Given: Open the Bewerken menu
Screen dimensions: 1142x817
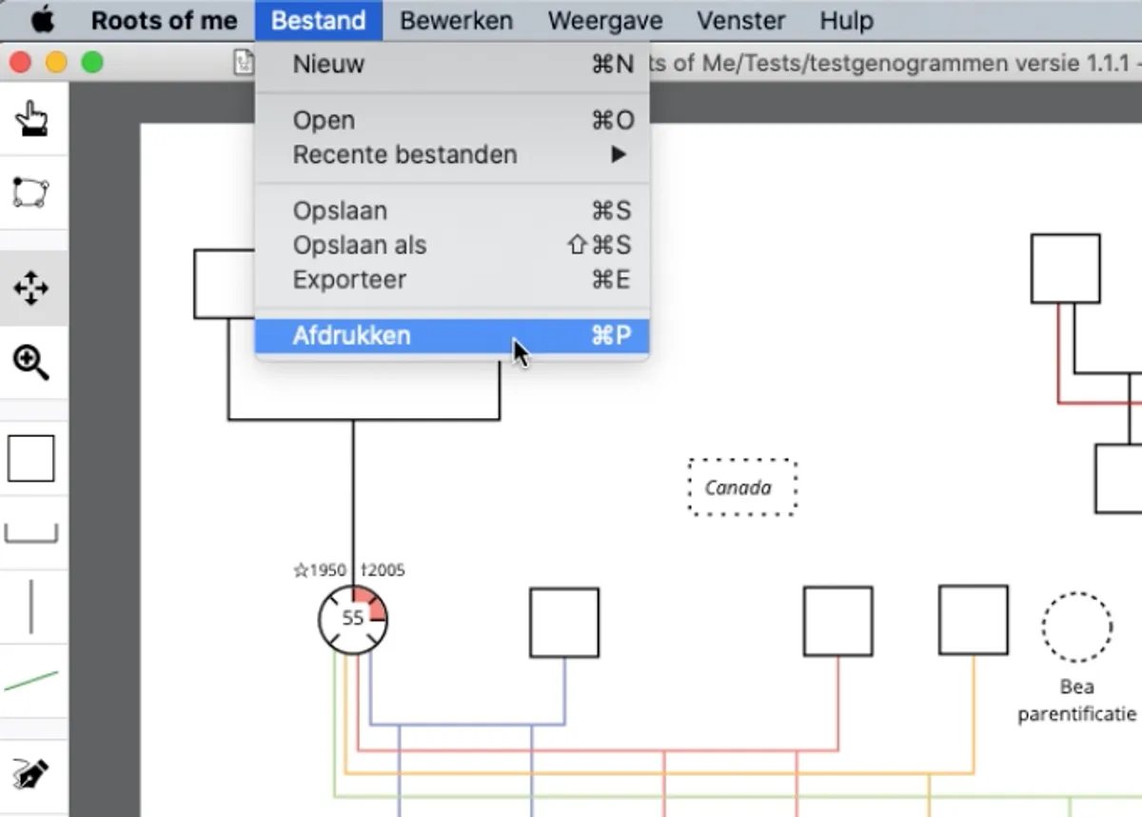Looking at the screenshot, I should [456, 20].
